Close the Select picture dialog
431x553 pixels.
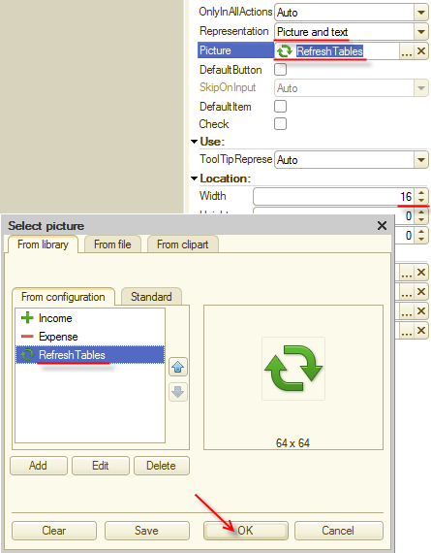(x=382, y=226)
